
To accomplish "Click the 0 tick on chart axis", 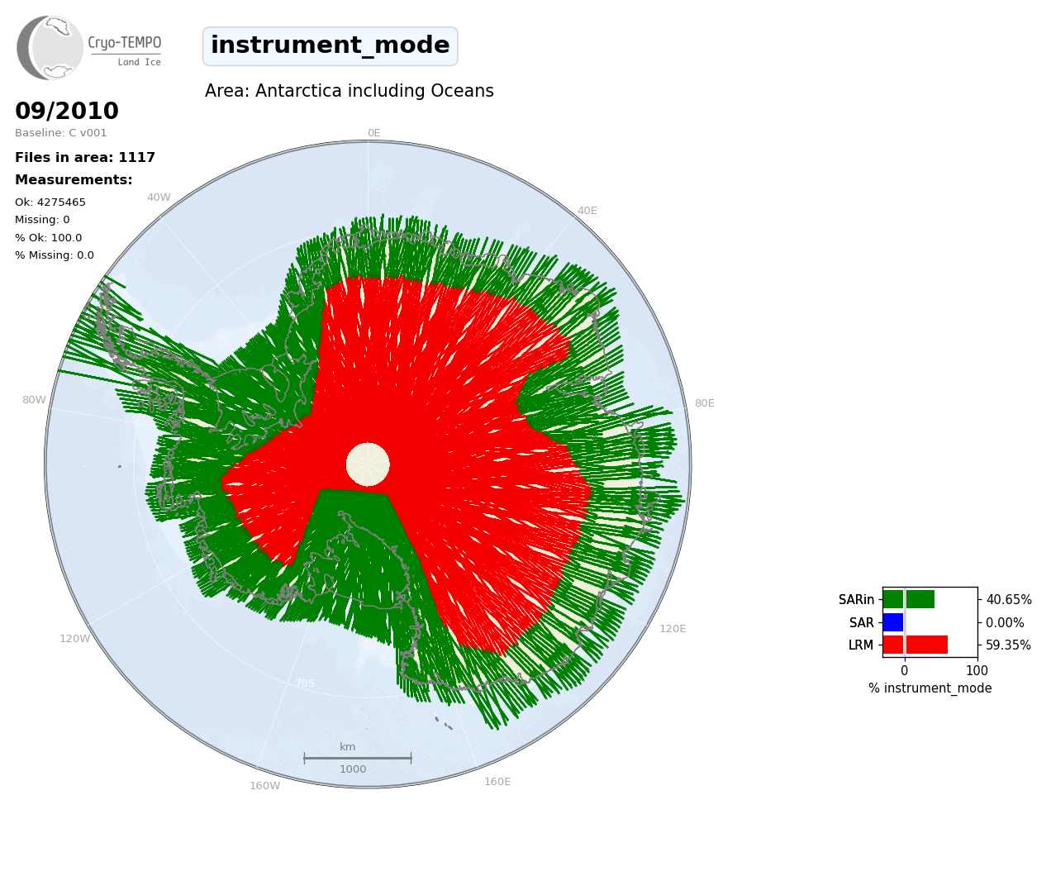I will coord(905,671).
